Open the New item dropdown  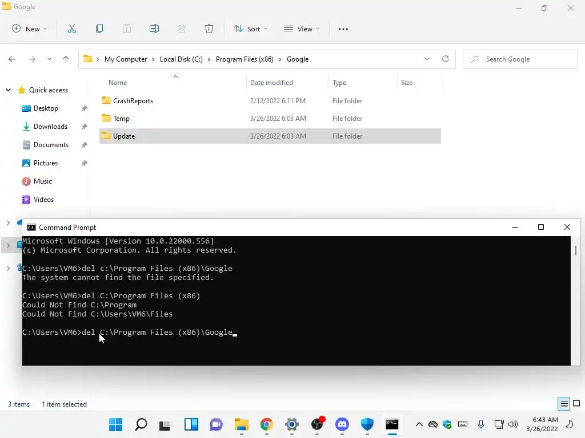[x=30, y=29]
